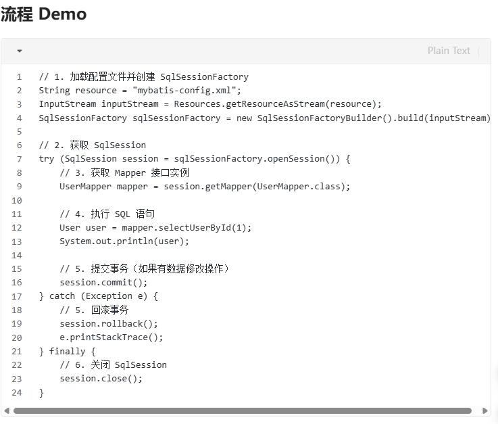This screenshot has height=424, width=498.
Task: Click the comment '加载配置文件并创建 SqlSessionFactory'
Action: 159,77
